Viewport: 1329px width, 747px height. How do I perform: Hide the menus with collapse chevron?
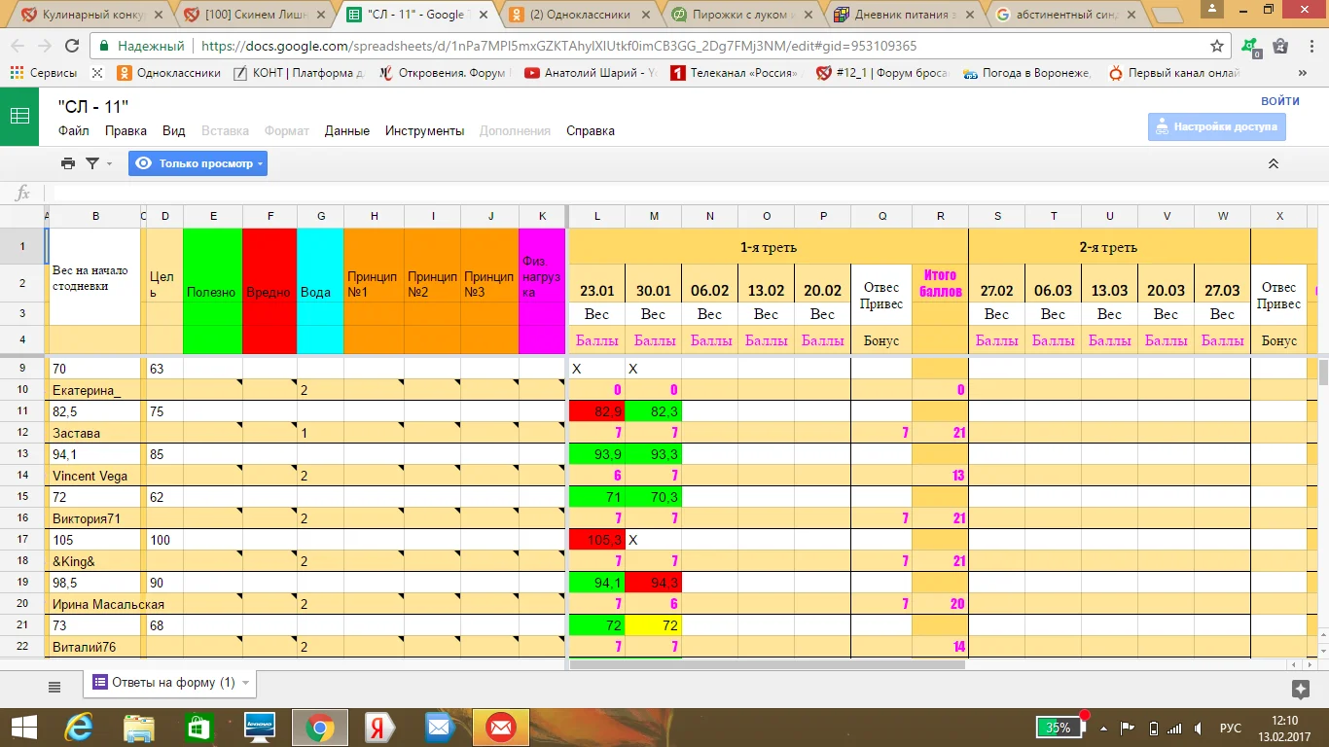pyautogui.click(x=1273, y=163)
